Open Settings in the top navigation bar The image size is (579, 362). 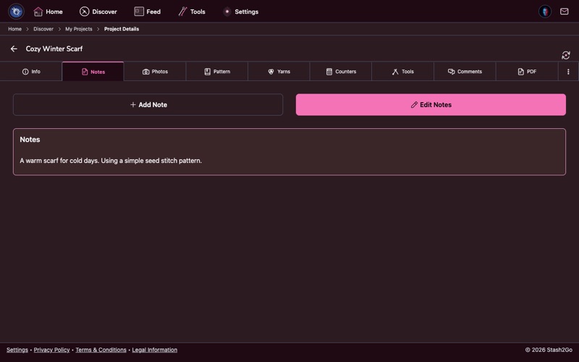click(241, 12)
